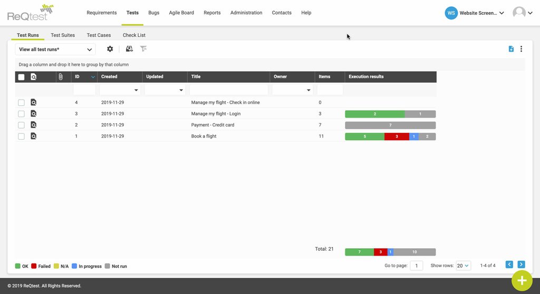Image resolution: width=540 pixels, height=294 pixels.
Task: Sort by the Owner column header
Action: tap(280, 77)
